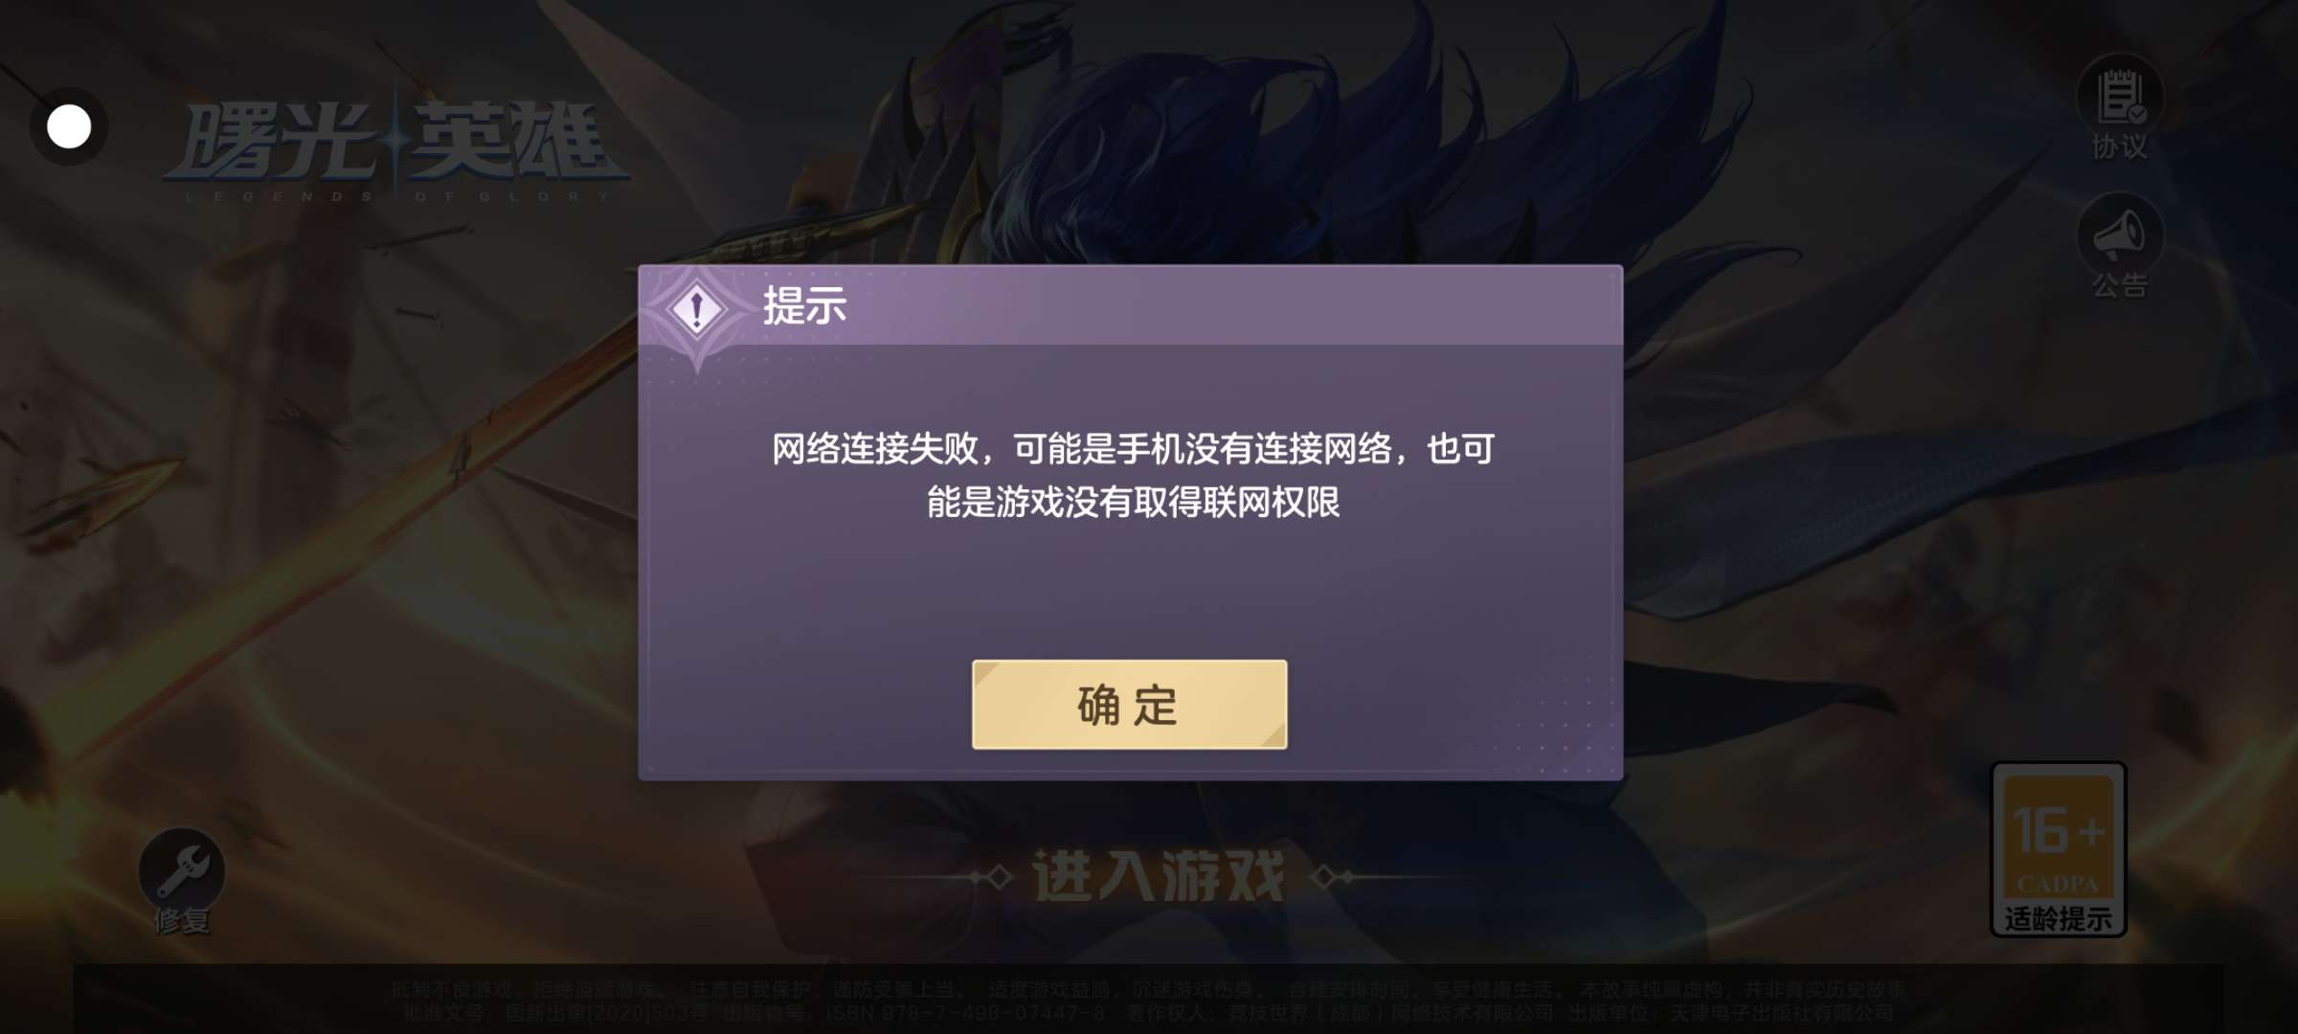Click the purple dialog header bar
This screenshot has height=1034, width=2298.
coord(1131,305)
